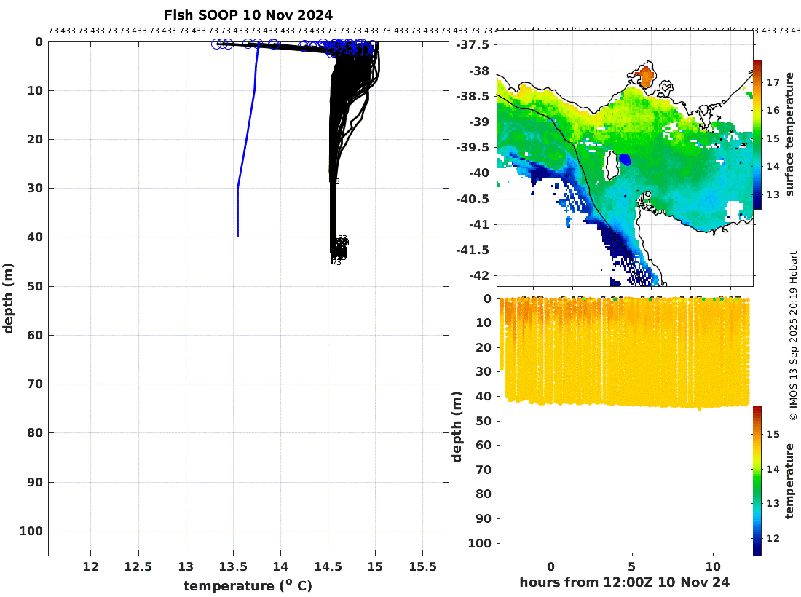The image size is (801, 597).
Task: Click the 'depth (m)' label of the time-series plot
Action: 457,427
